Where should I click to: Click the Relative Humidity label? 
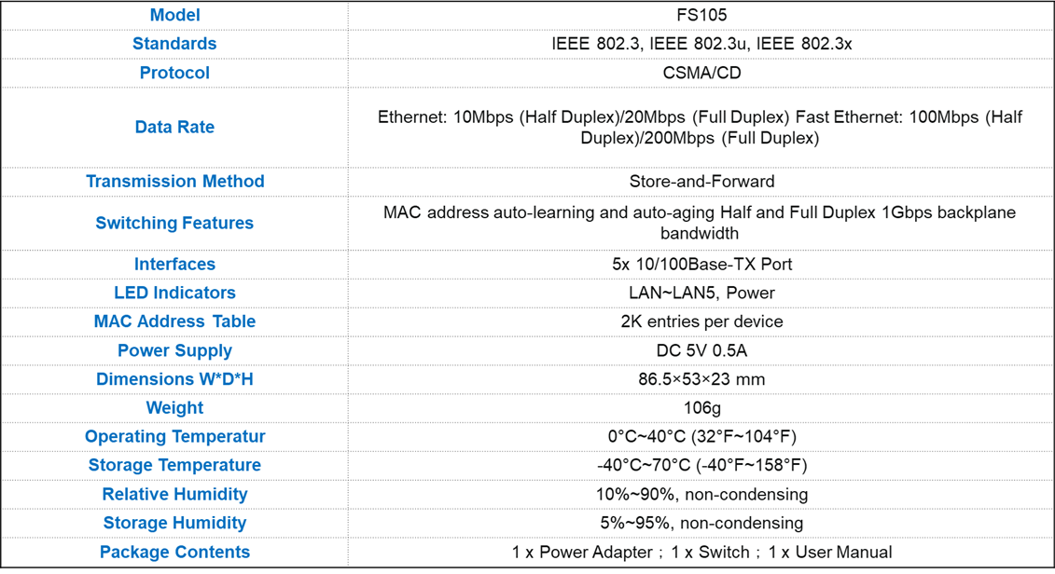[174, 495]
